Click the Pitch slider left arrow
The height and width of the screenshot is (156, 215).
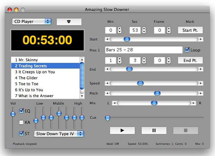107,93
